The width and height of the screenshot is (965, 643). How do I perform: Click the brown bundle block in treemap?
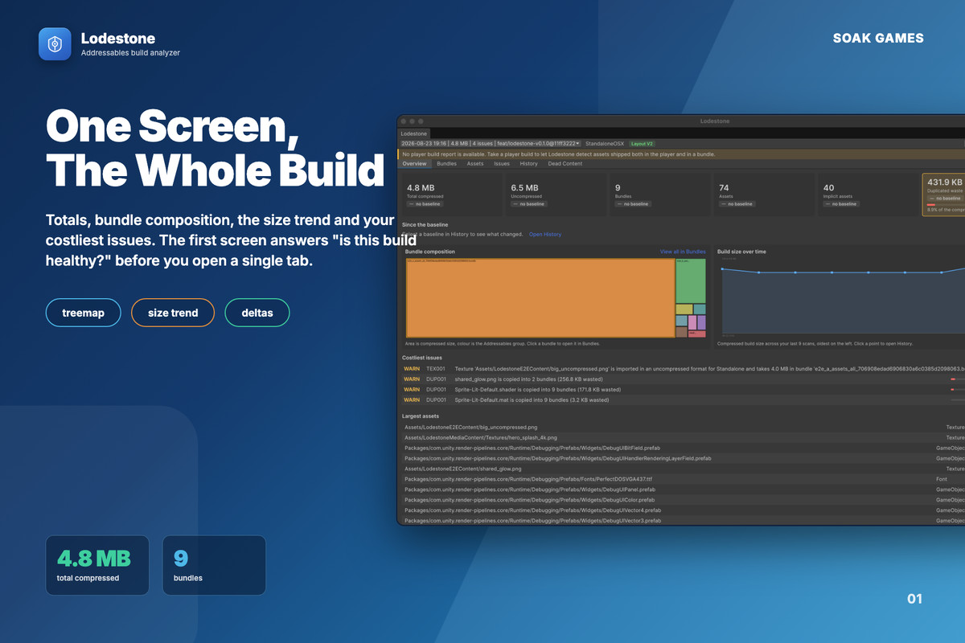681,332
